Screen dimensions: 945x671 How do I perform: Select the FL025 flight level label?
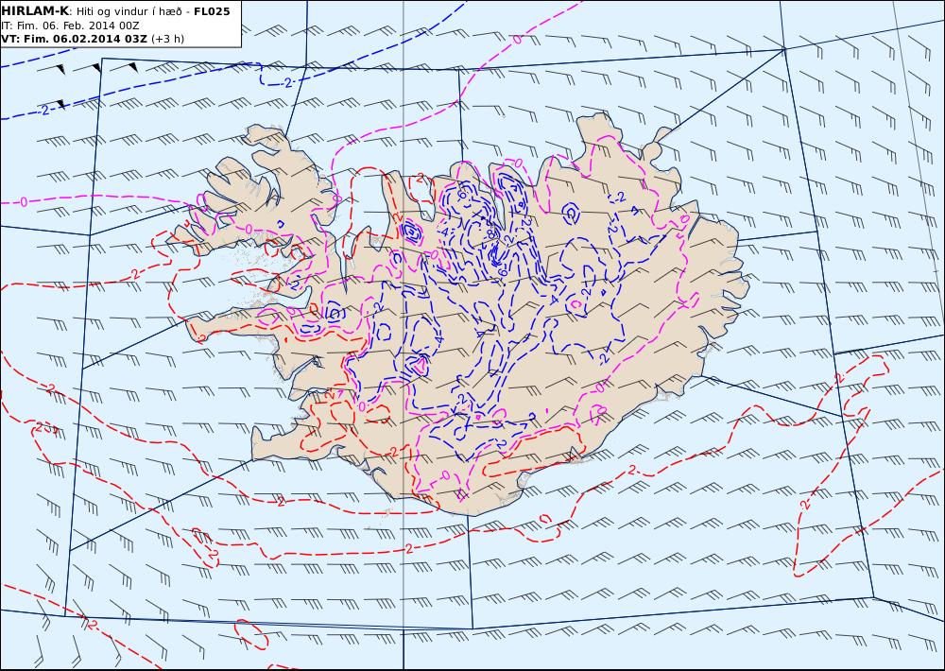[212, 10]
